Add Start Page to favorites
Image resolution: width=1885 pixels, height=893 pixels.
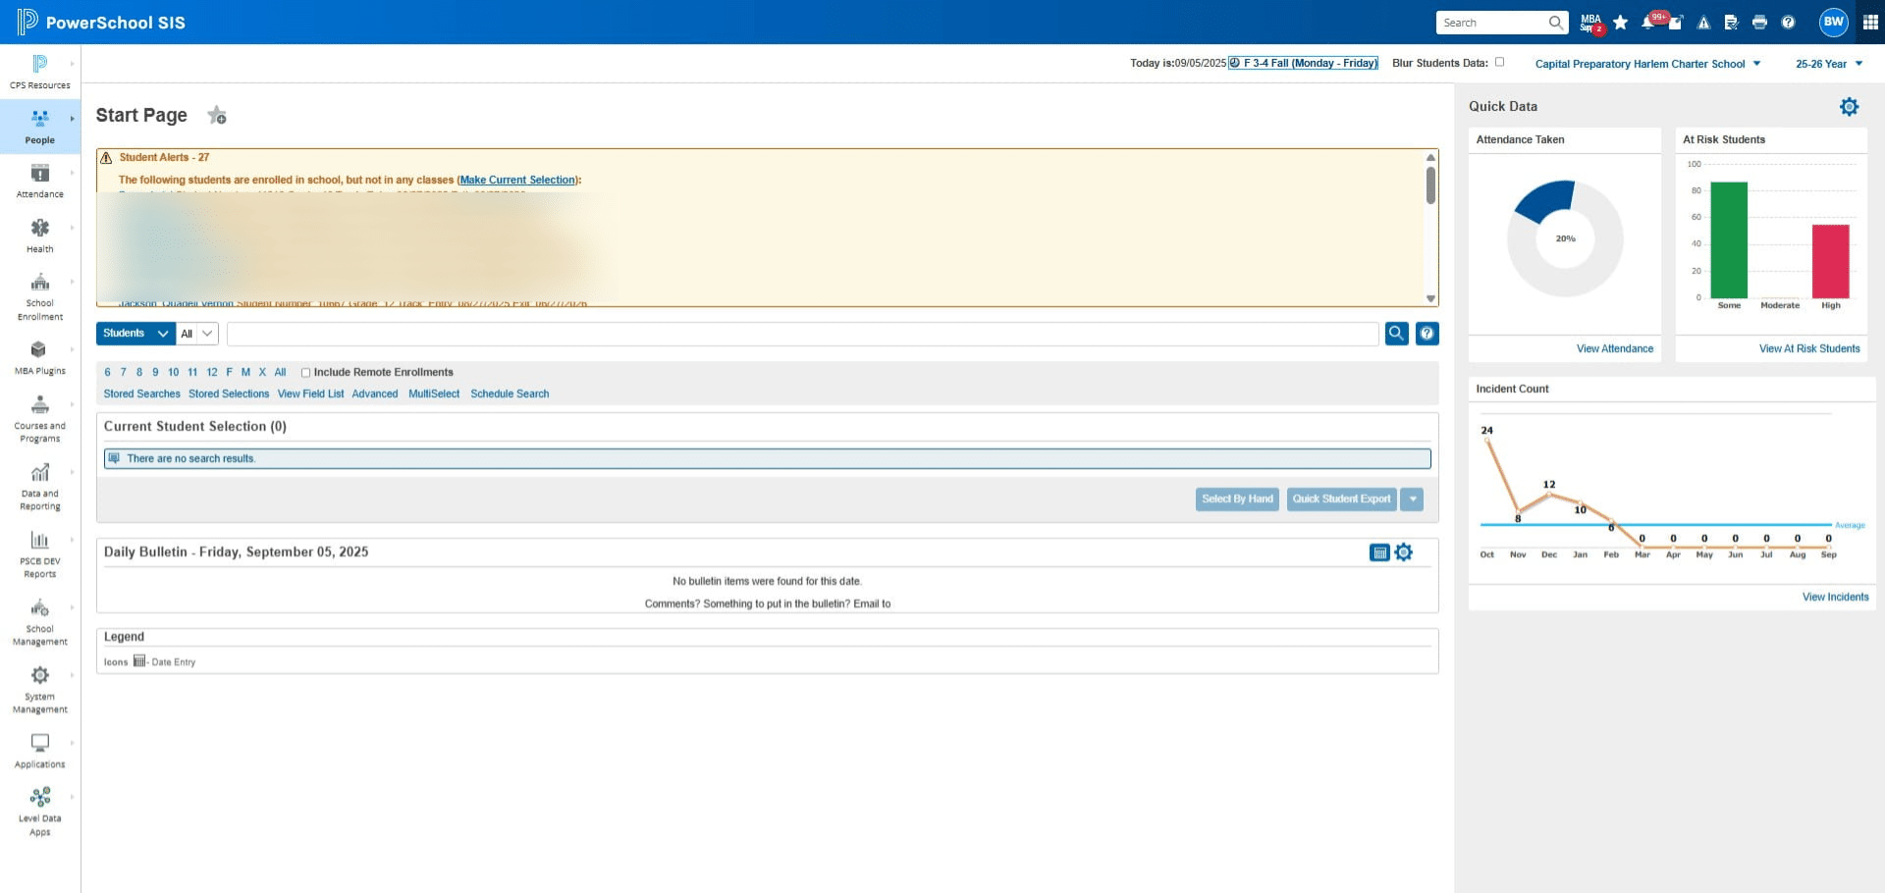[217, 116]
